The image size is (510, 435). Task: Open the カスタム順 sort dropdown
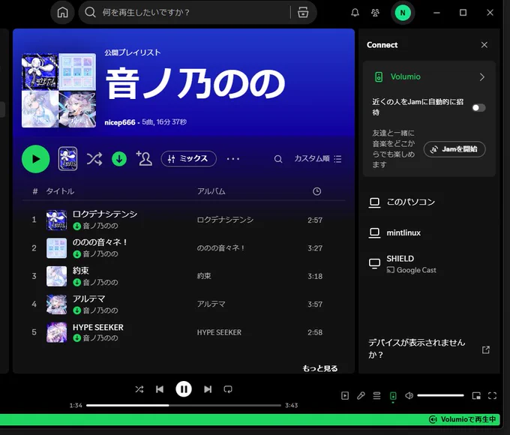[318, 159]
